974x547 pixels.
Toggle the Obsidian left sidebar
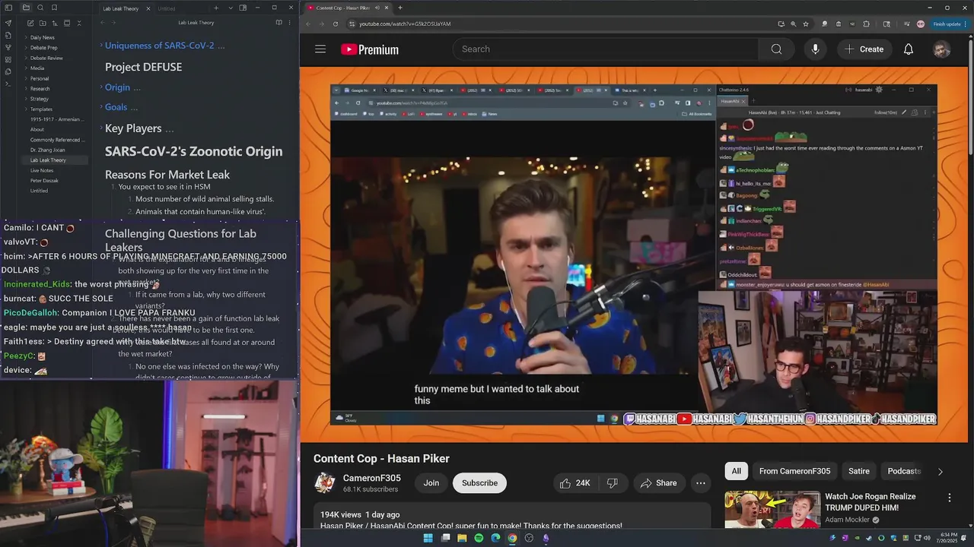point(8,8)
